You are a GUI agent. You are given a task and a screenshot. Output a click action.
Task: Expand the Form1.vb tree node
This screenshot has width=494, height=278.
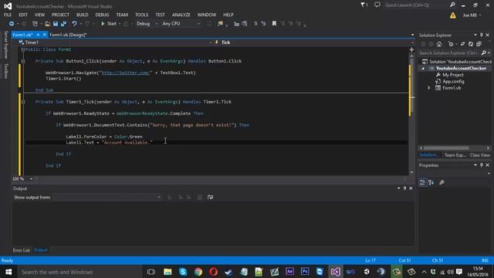[429, 88]
